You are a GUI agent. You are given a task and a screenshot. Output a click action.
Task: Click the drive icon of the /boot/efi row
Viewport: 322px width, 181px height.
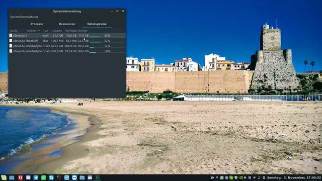pyautogui.click(x=11, y=41)
